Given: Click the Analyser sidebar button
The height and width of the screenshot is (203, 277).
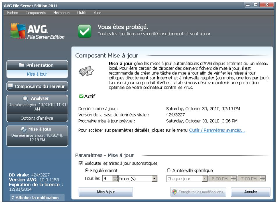Looking at the screenshot, I should [37, 104].
